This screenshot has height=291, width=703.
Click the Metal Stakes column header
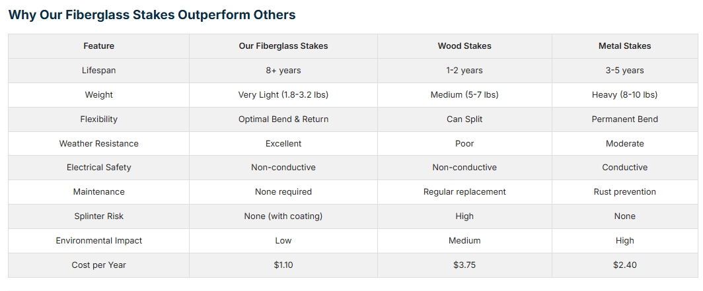tap(624, 46)
